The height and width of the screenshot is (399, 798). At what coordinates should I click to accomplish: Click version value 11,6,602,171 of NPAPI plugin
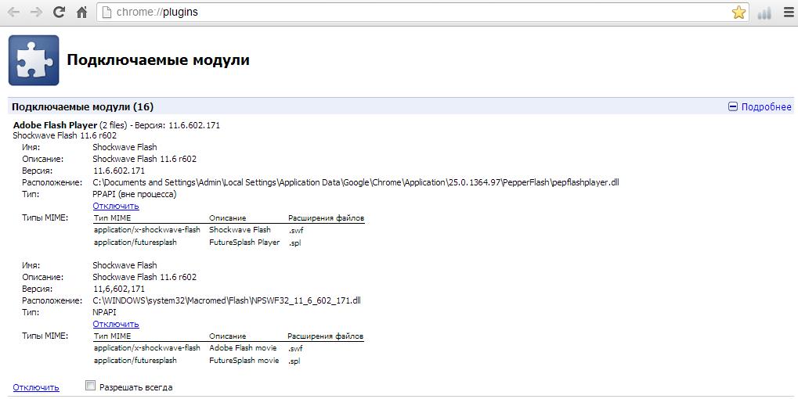118,289
